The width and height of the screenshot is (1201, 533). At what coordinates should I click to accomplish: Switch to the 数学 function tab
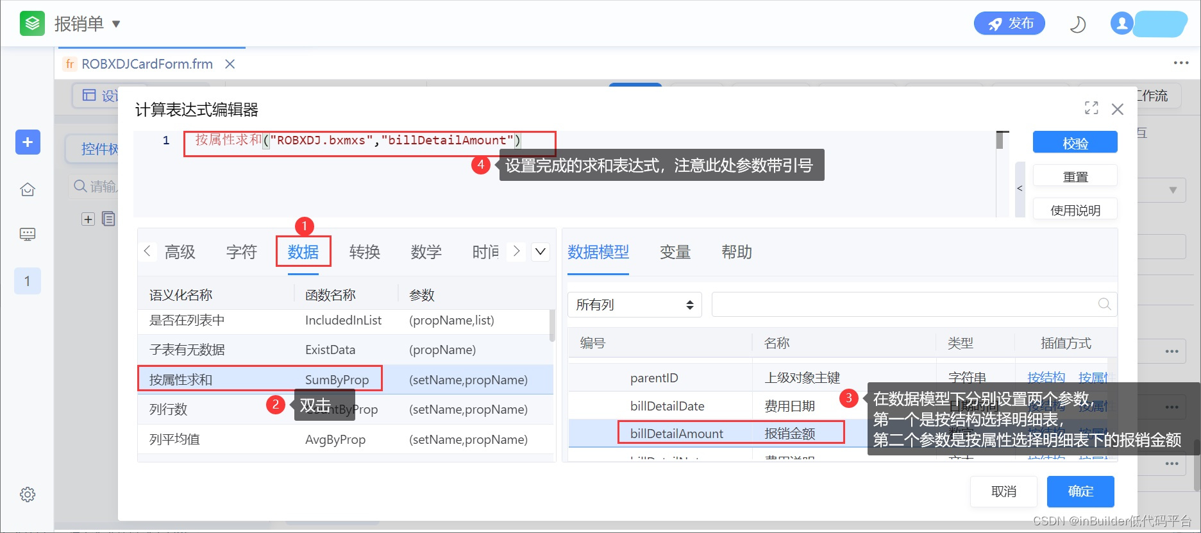tap(426, 252)
